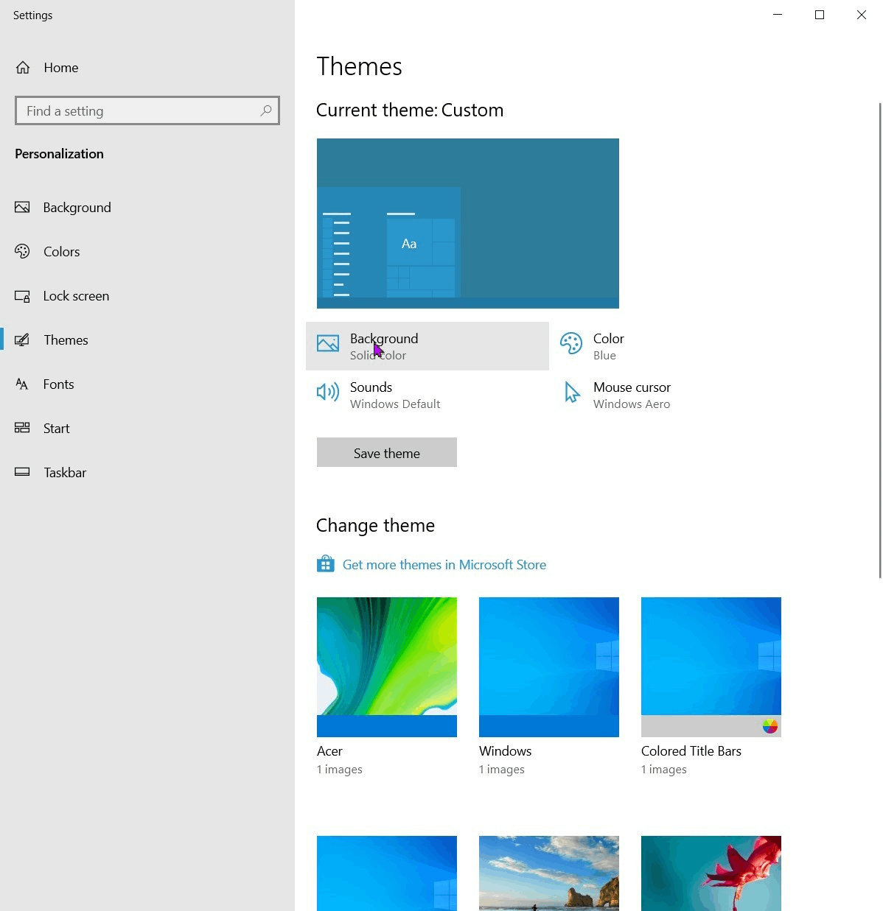The width and height of the screenshot is (883, 911).
Task: Click the Start tiles icon in sidebar
Action: tap(22, 428)
